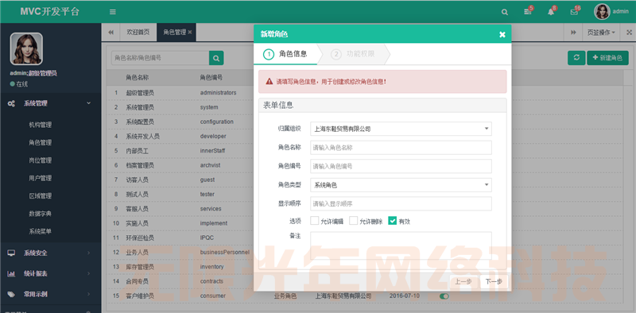
Task: Click the red warning triangle in alert
Action: tap(270, 82)
